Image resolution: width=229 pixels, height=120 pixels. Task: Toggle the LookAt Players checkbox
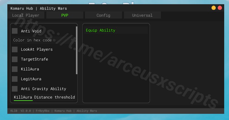15,49
